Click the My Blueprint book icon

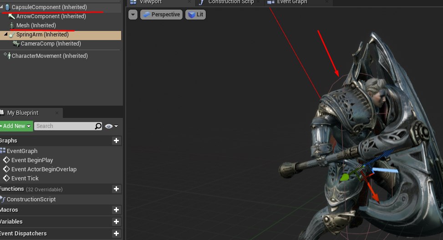tap(2, 112)
